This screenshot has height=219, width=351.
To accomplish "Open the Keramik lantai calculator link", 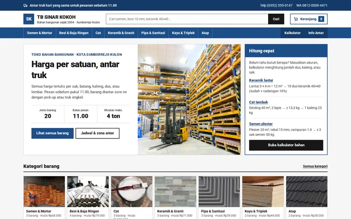I will (261, 80).
